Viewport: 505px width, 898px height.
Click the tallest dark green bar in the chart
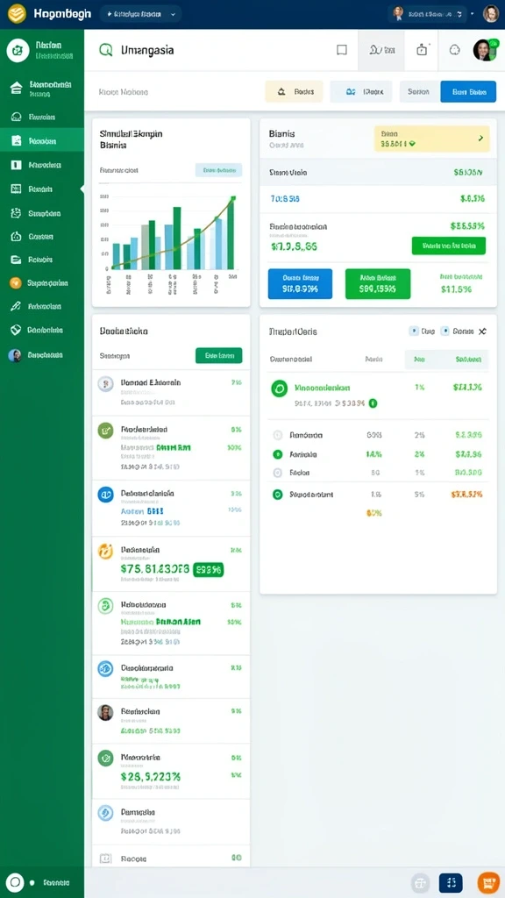(231, 233)
